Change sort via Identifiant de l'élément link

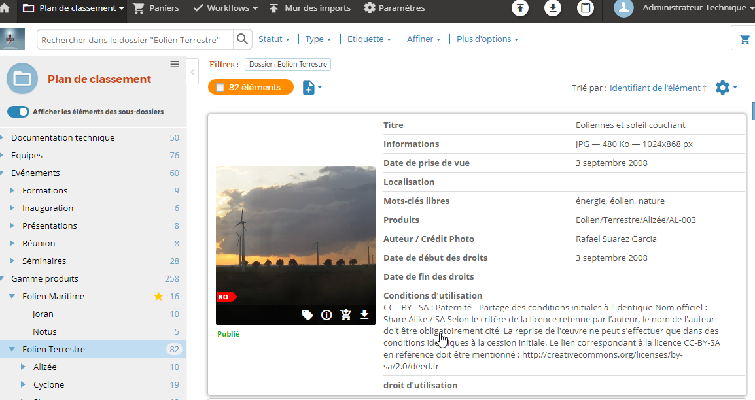tap(658, 88)
